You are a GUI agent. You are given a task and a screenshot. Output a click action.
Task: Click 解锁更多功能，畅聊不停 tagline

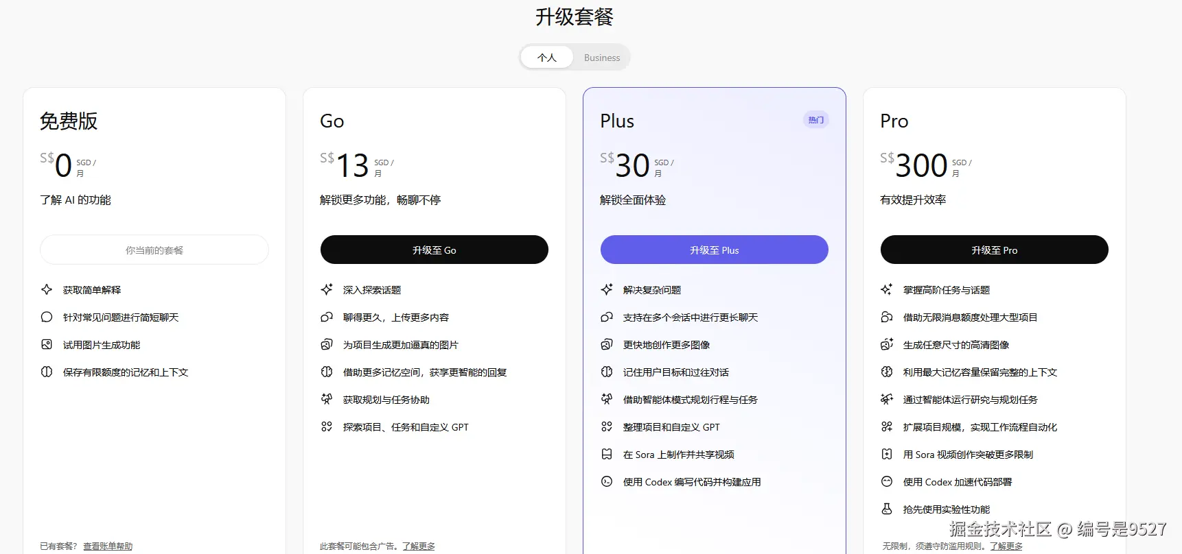click(x=380, y=200)
